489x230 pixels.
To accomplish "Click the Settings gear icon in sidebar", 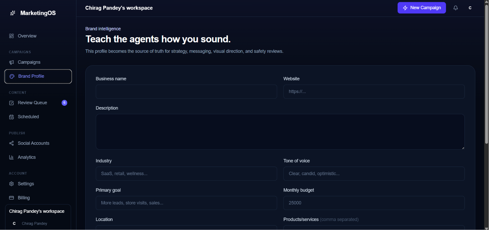I will [11, 184].
